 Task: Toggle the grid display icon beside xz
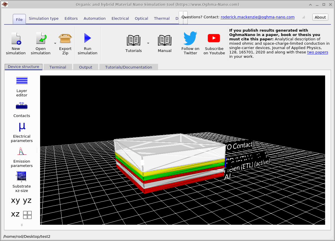(28, 214)
